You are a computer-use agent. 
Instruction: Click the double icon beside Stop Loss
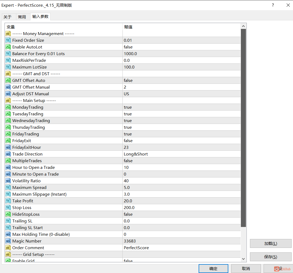pos(8,207)
